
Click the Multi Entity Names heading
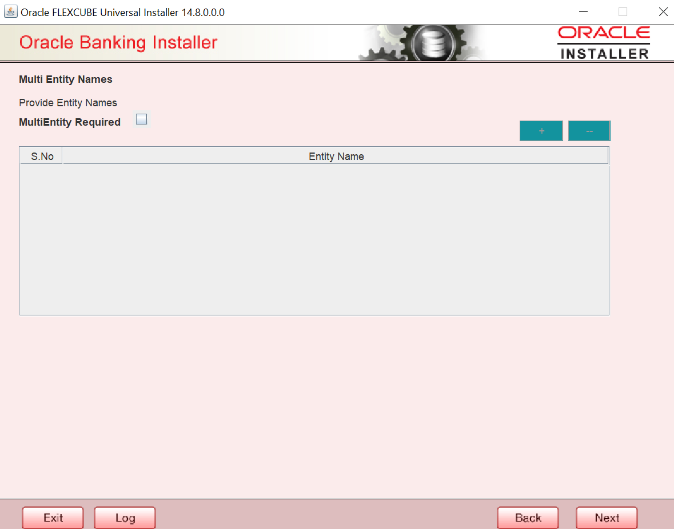pos(65,79)
